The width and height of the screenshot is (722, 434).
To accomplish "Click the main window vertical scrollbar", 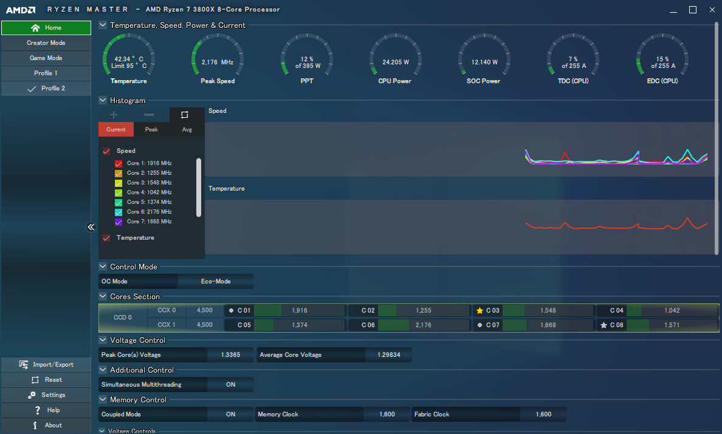I will coord(717,138).
